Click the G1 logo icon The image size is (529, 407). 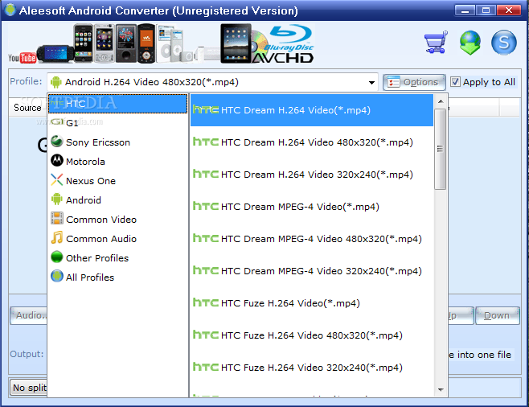click(x=57, y=121)
